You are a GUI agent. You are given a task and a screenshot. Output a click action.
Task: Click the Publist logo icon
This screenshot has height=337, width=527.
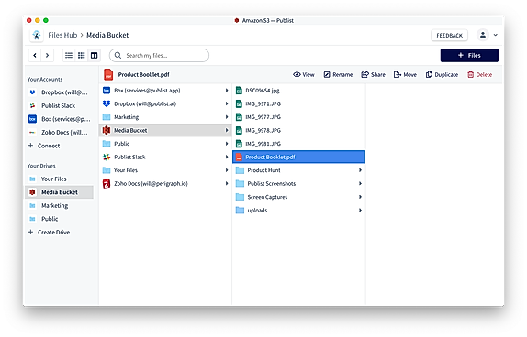click(x=37, y=35)
